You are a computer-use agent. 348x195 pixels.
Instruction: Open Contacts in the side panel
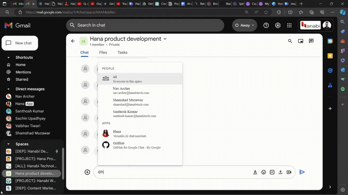[x=330, y=85]
